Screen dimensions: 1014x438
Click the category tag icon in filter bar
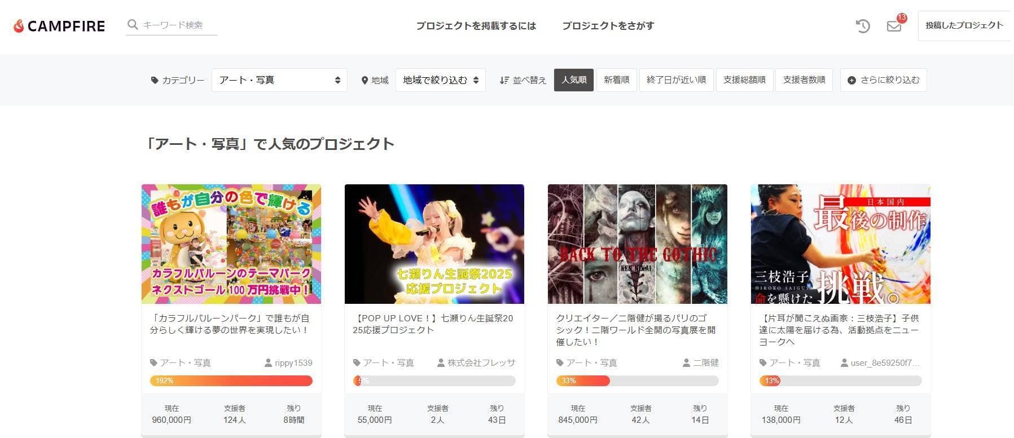[x=155, y=80]
